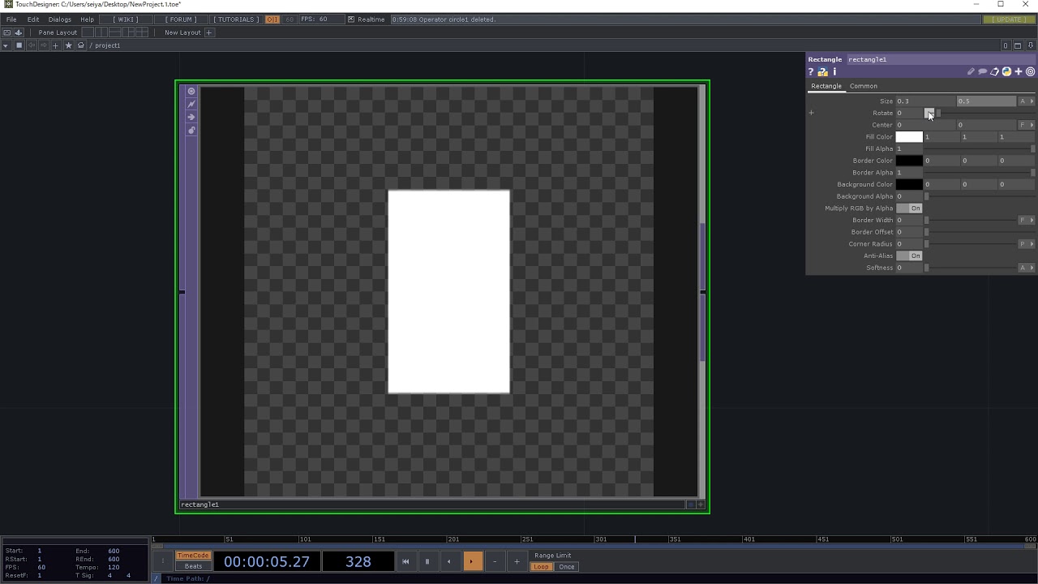The width and height of the screenshot is (1038, 584).
Task: Open the Fill Color swatch
Action: 909,137
